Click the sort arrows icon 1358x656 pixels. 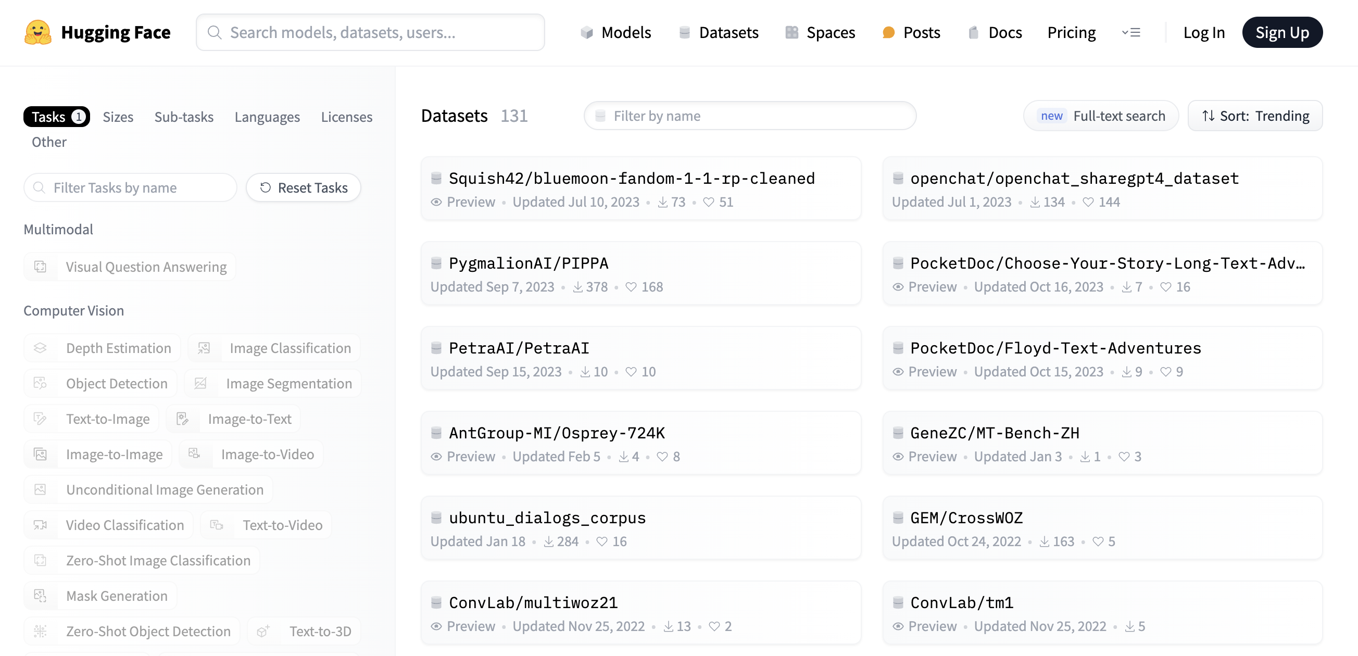tap(1208, 116)
